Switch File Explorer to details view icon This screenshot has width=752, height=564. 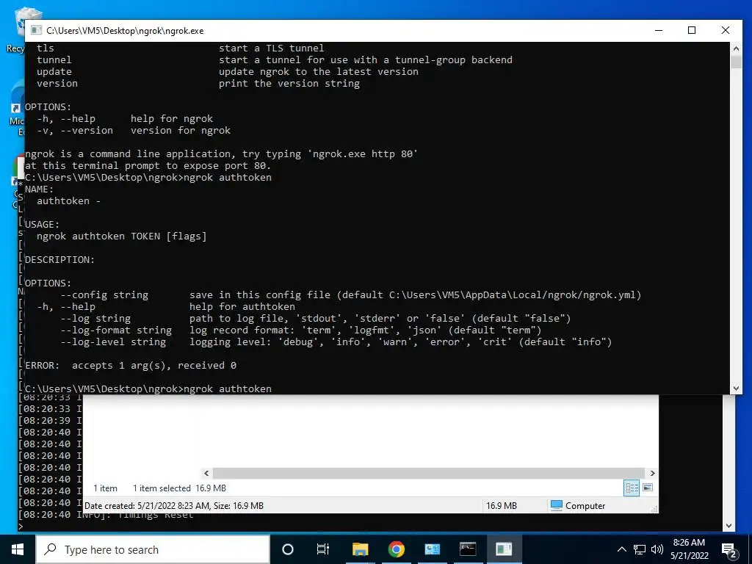coord(632,488)
